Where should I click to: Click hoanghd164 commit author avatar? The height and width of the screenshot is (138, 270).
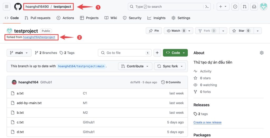[x=14, y=82]
